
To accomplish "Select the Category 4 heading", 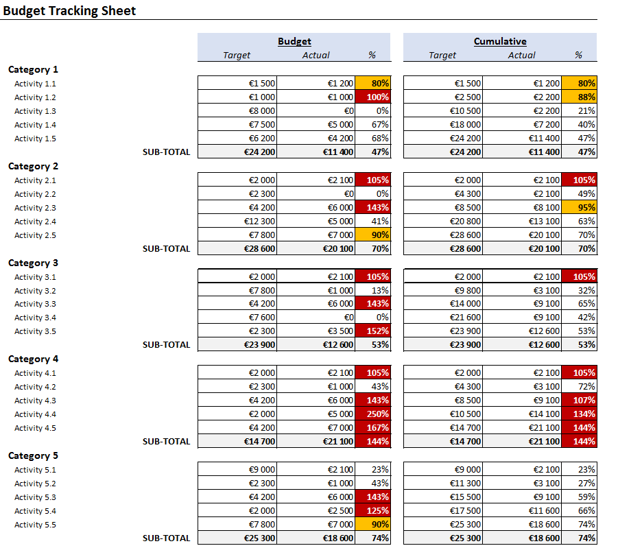I will (x=33, y=359).
